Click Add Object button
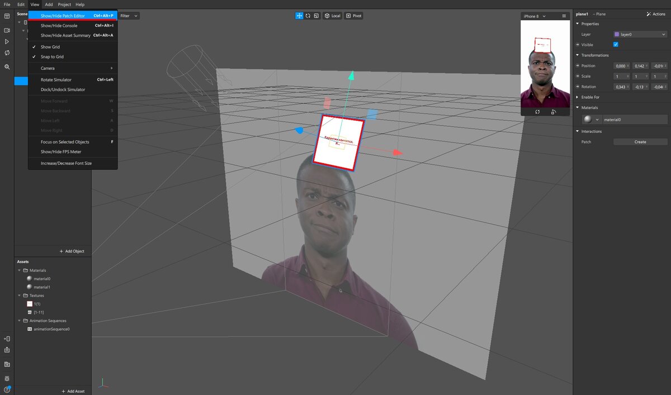The width and height of the screenshot is (671, 395). pos(72,251)
